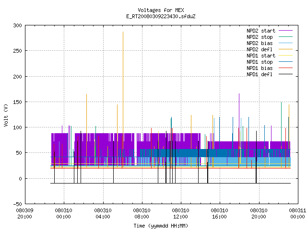Click the dark blue NPD1 stop legend line

tap(286, 62)
